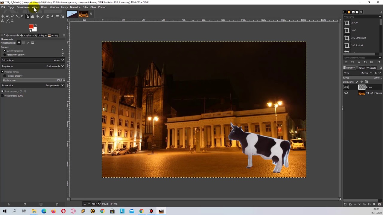Expand the filtrowanie filter dropdown arrow
This screenshot has width=383, height=215.
coord(381,17)
